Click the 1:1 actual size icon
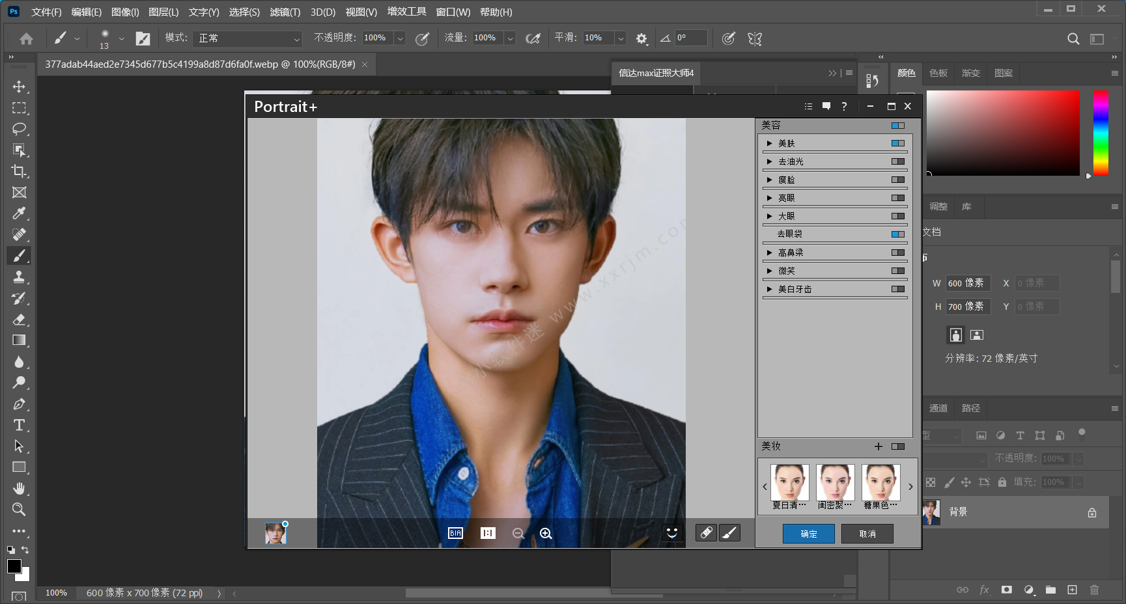 [488, 533]
